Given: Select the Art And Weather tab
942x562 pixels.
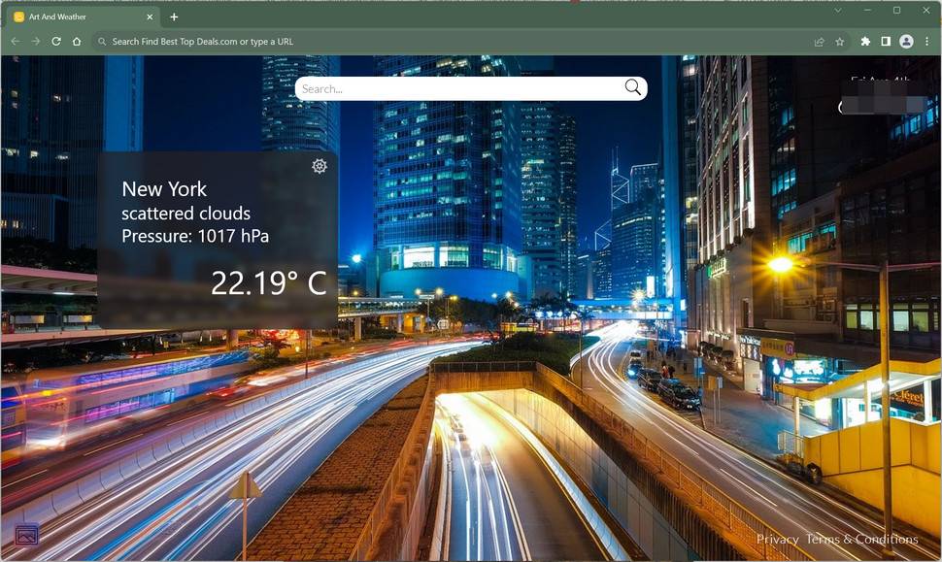Looking at the screenshot, I should 84,17.
